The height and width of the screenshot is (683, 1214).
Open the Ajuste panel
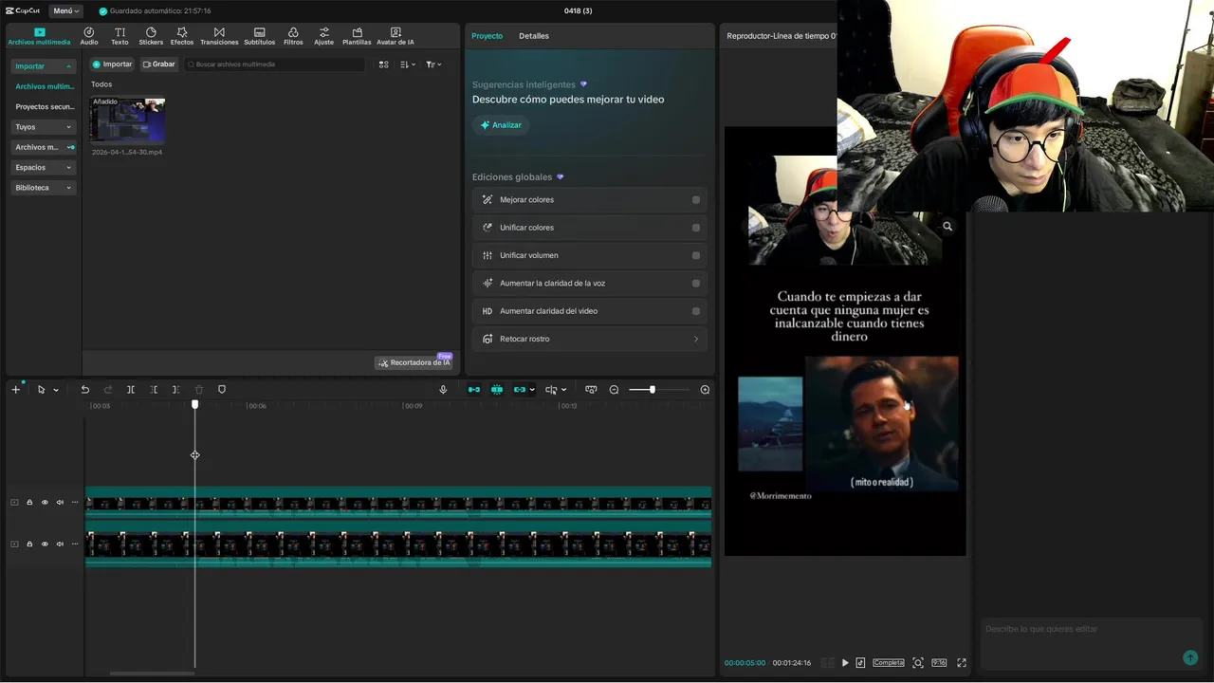(x=324, y=36)
